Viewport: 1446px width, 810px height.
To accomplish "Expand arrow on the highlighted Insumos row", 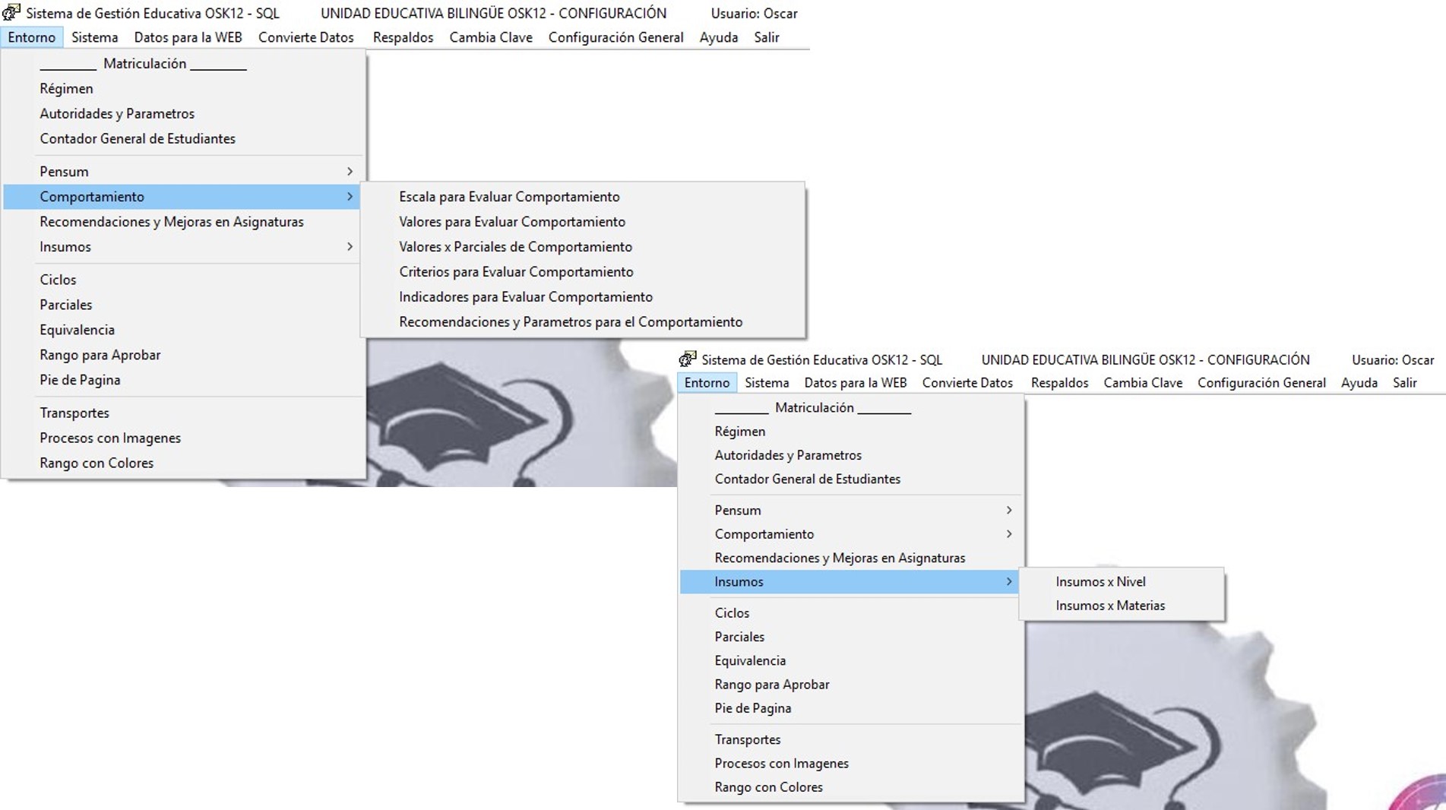I will pos(1009,582).
